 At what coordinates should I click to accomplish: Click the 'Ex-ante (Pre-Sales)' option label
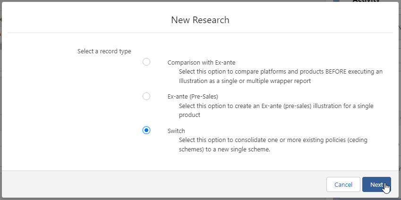pos(193,97)
